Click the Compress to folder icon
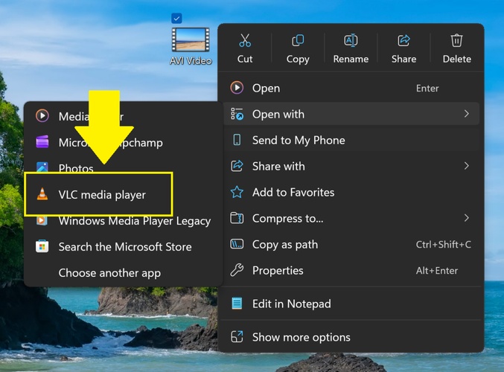Screen dimensions: 504x372 click(237, 218)
